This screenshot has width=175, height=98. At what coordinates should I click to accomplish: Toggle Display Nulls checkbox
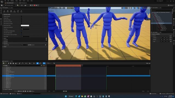pos(21,18)
